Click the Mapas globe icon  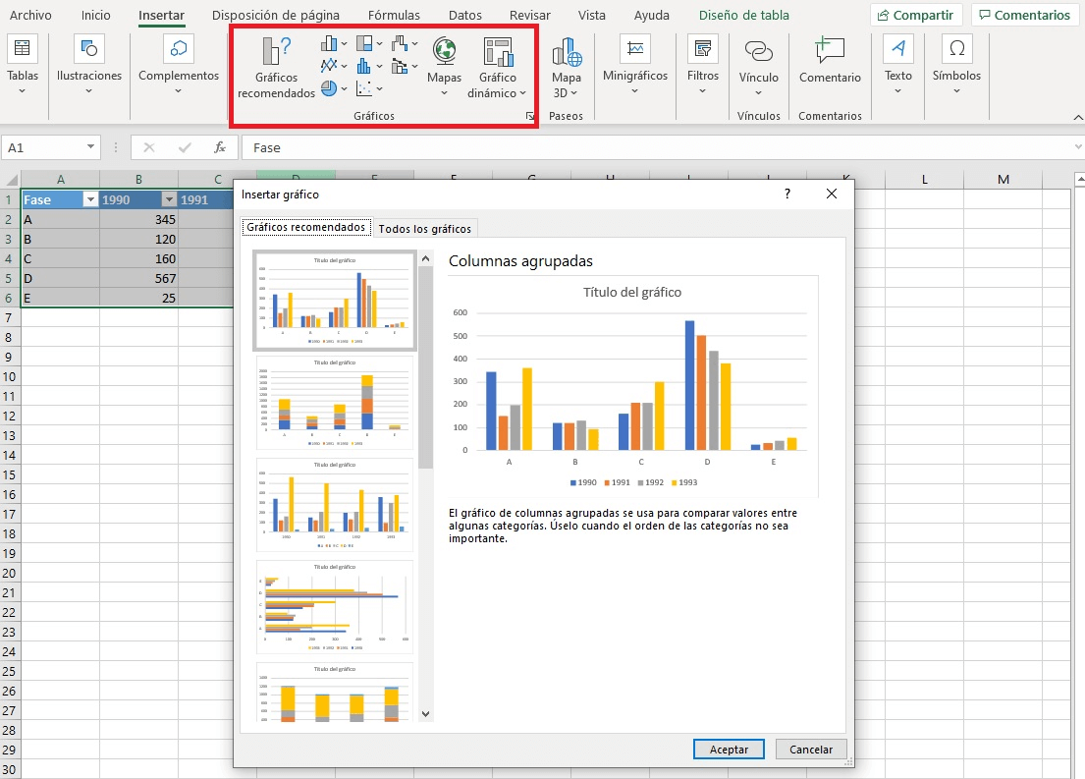pyautogui.click(x=444, y=51)
